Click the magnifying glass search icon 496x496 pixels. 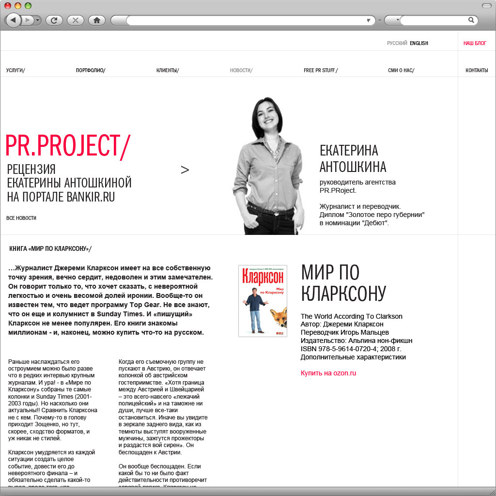(471, 20)
